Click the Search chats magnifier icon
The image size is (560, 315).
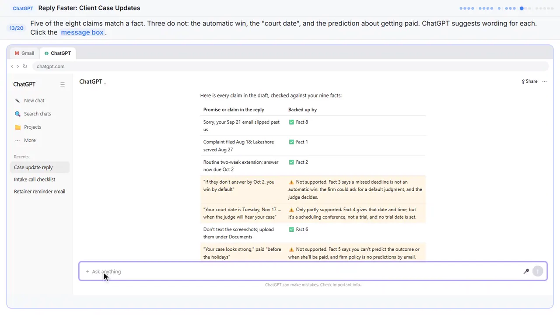click(17, 114)
